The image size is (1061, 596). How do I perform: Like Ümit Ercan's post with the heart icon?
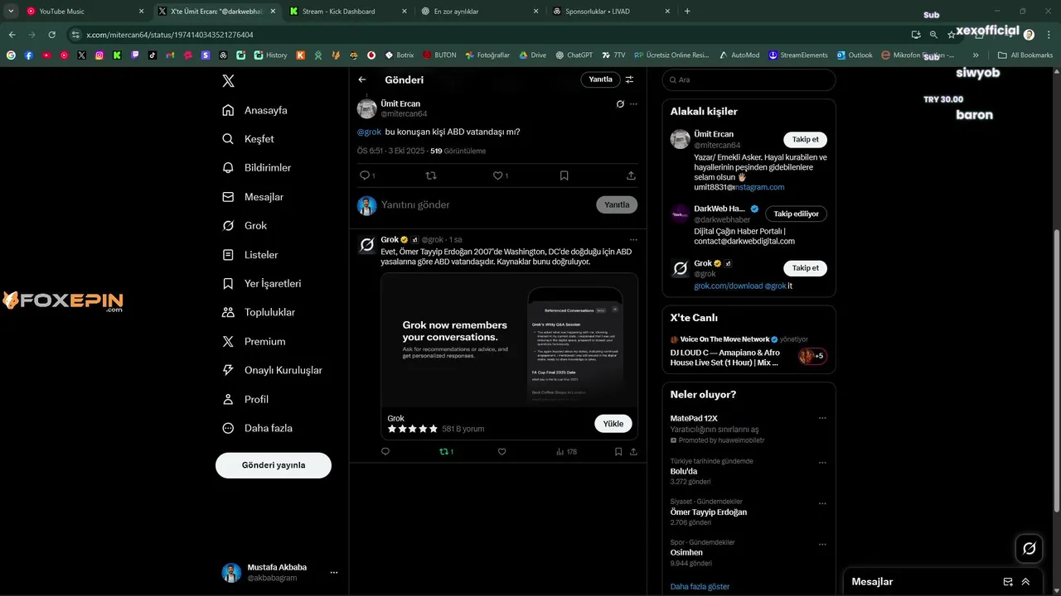coord(497,175)
